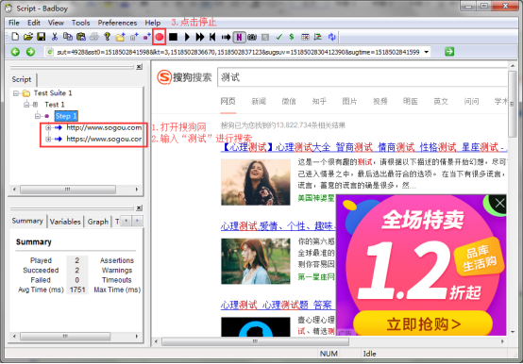The image size is (523, 364).
Task: Click into the URL address field
Action: tap(238, 52)
